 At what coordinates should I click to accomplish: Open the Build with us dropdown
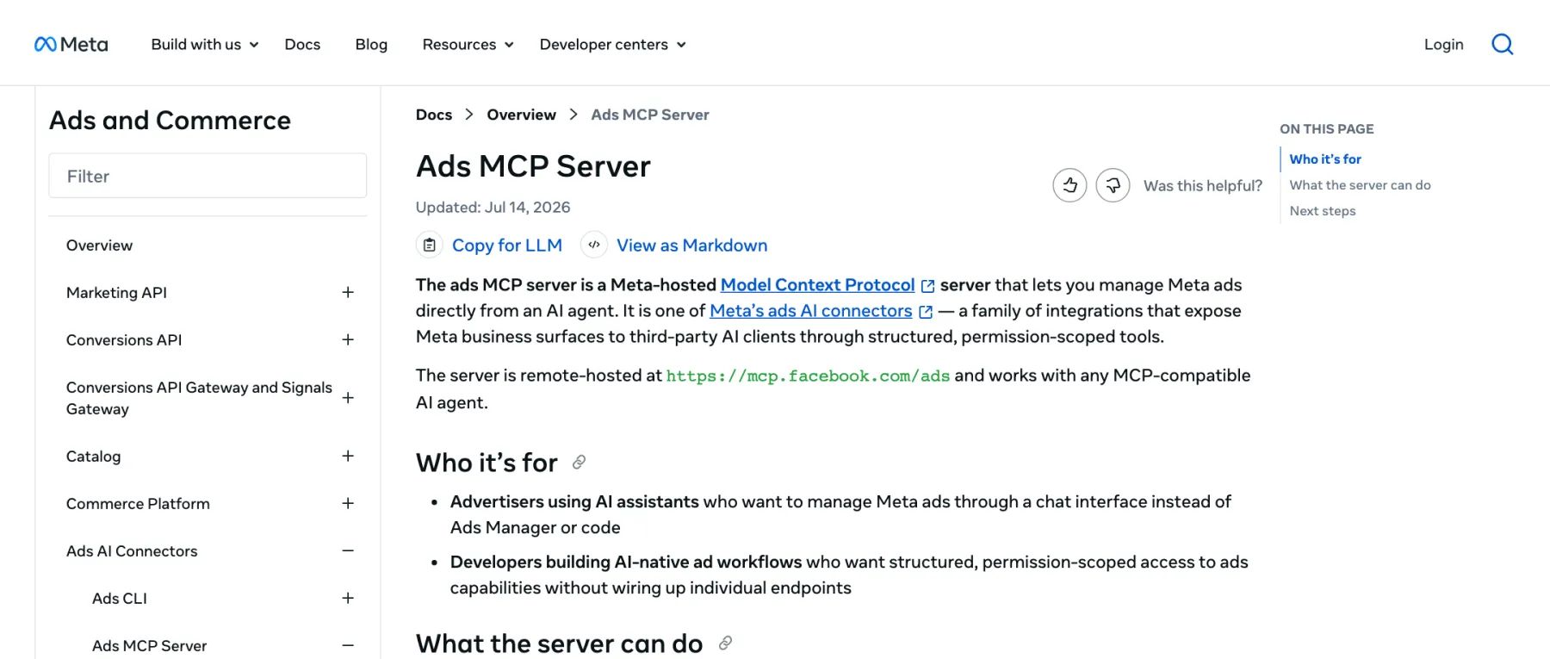pyautogui.click(x=205, y=44)
